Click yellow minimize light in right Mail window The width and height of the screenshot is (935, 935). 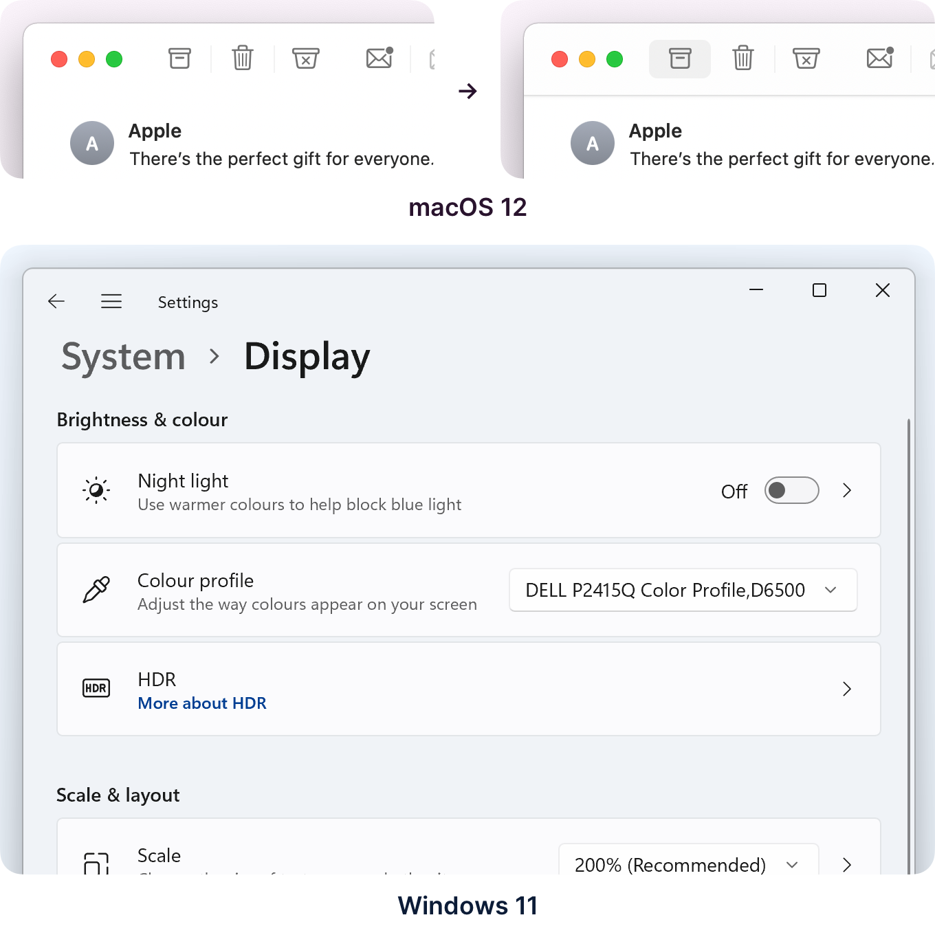click(x=587, y=59)
